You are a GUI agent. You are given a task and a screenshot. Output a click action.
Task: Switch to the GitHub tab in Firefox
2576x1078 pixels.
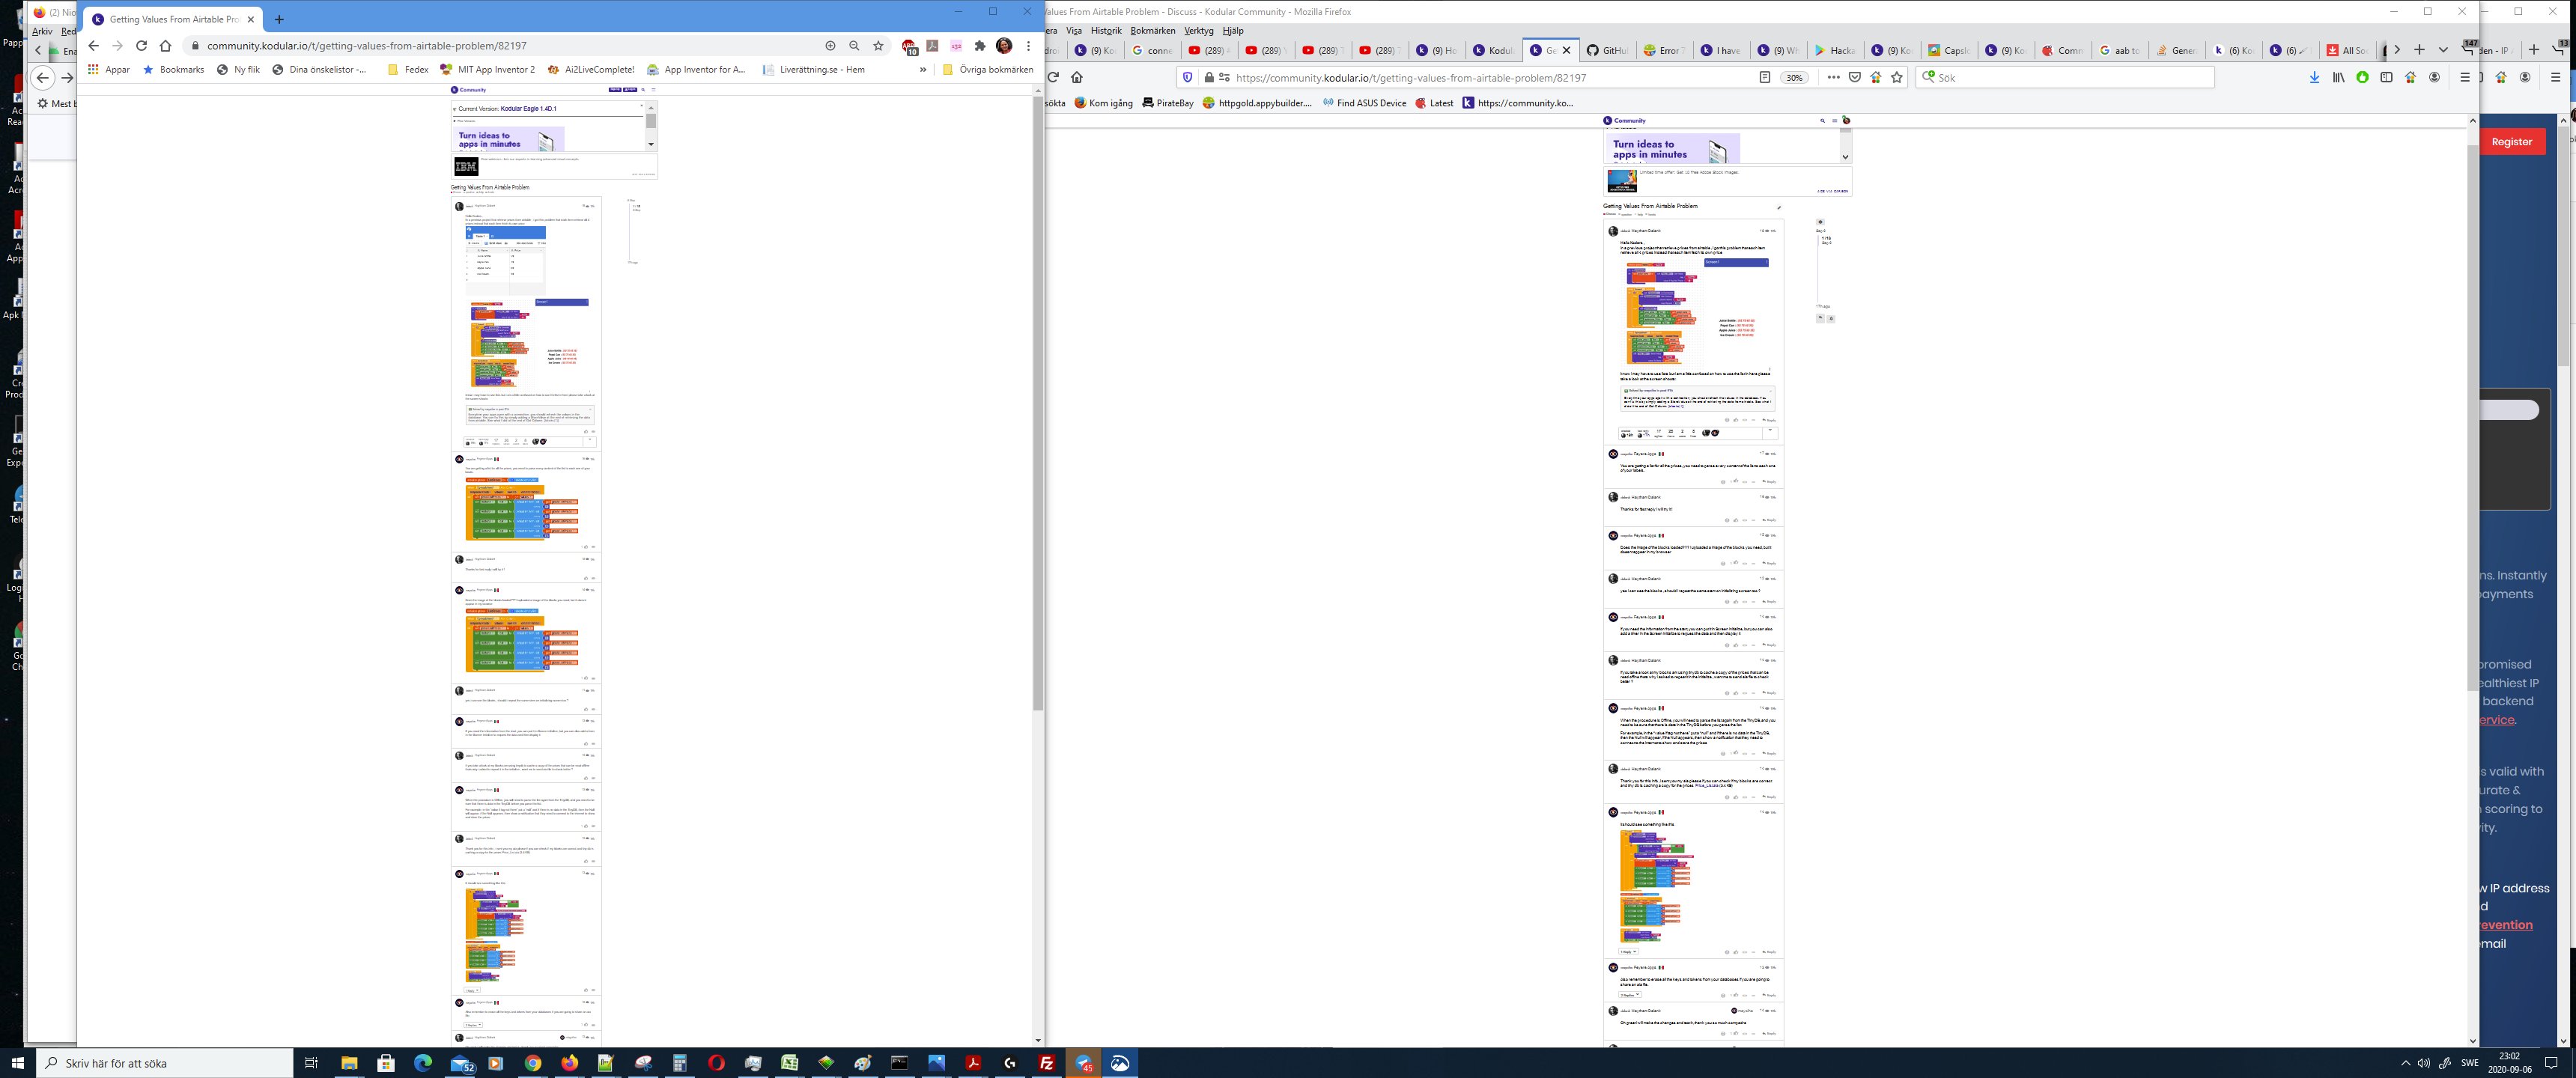[1607, 50]
